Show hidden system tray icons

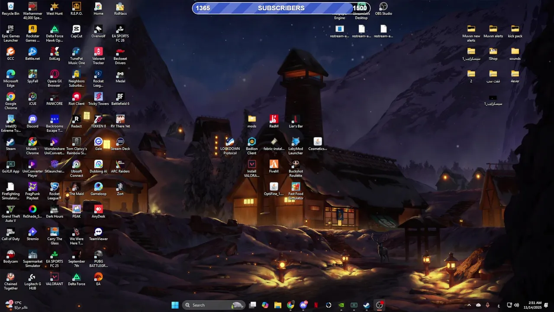pyautogui.click(x=469, y=305)
